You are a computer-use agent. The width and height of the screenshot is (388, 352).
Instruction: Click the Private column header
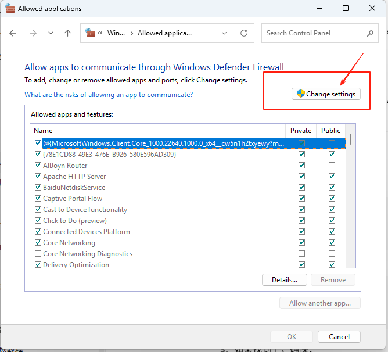click(301, 131)
